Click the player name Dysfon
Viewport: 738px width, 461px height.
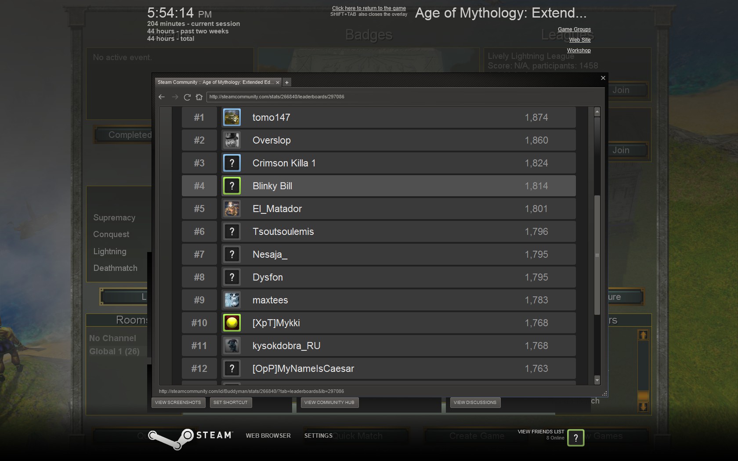tap(268, 277)
